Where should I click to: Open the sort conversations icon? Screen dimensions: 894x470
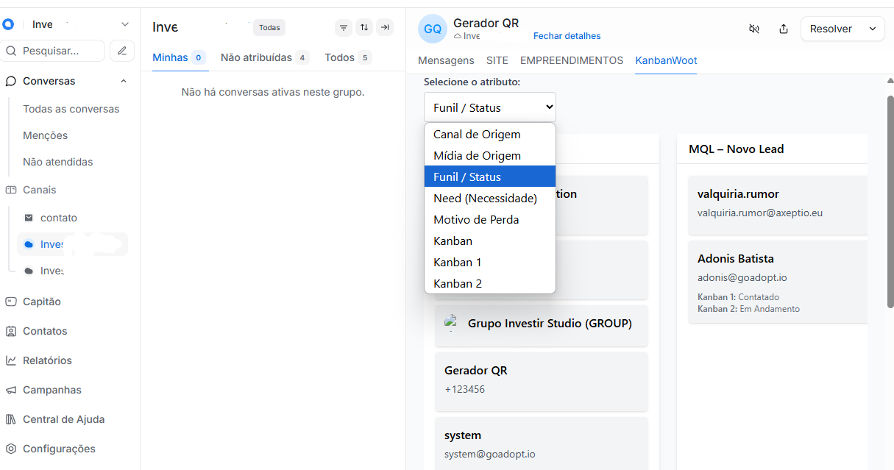coord(364,28)
